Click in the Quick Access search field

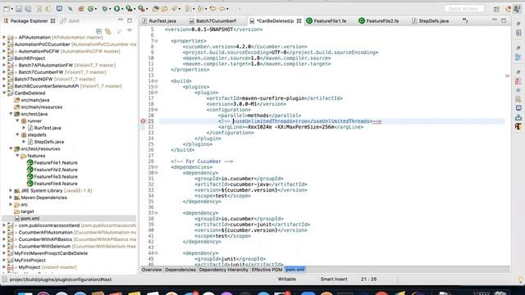[x=464, y=9]
